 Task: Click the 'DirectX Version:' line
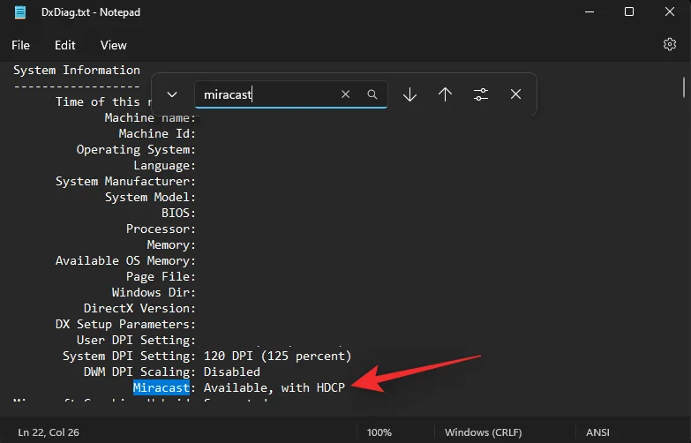[139, 308]
